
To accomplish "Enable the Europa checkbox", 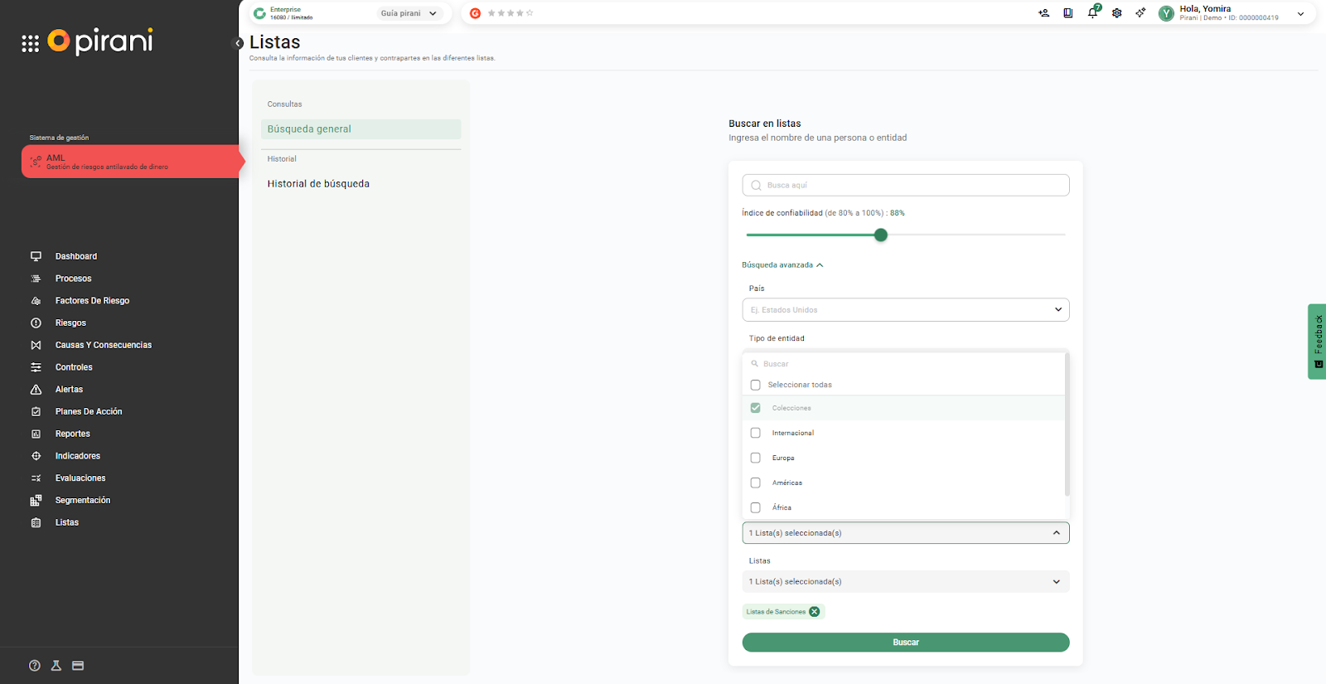I will coord(755,458).
